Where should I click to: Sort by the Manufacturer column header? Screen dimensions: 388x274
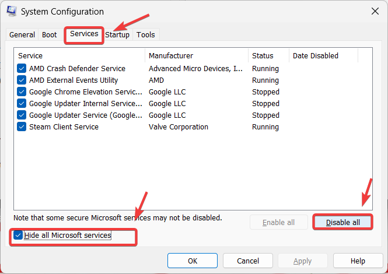197,56
